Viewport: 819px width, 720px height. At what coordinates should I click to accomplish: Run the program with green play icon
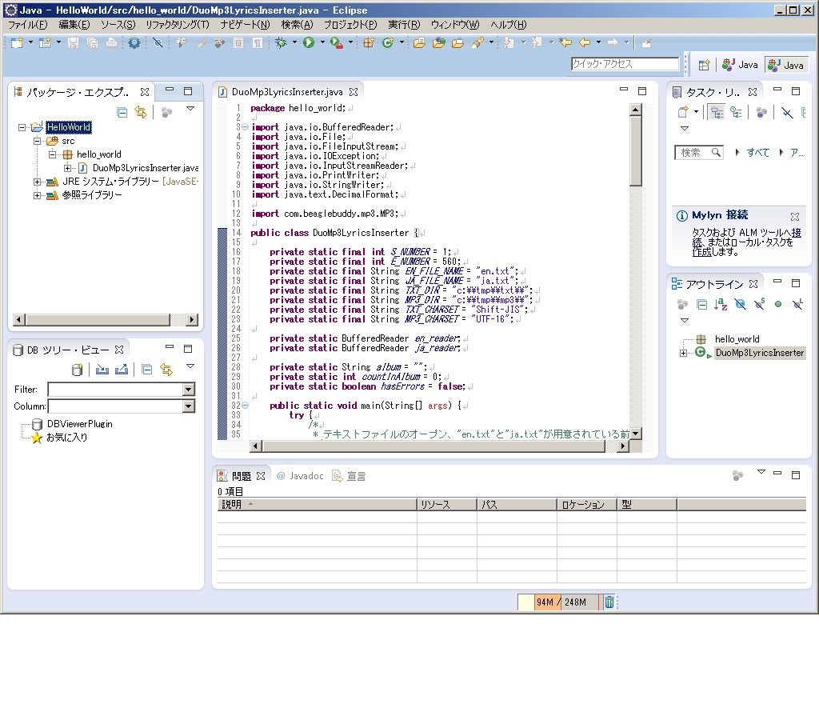pyautogui.click(x=309, y=43)
